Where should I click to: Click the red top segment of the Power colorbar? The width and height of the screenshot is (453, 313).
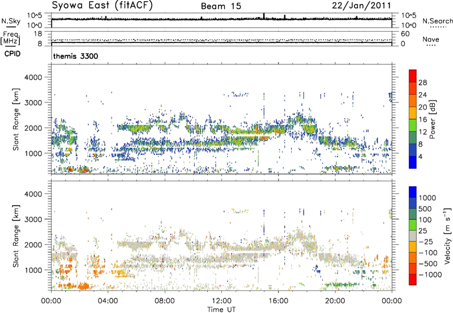413,76
